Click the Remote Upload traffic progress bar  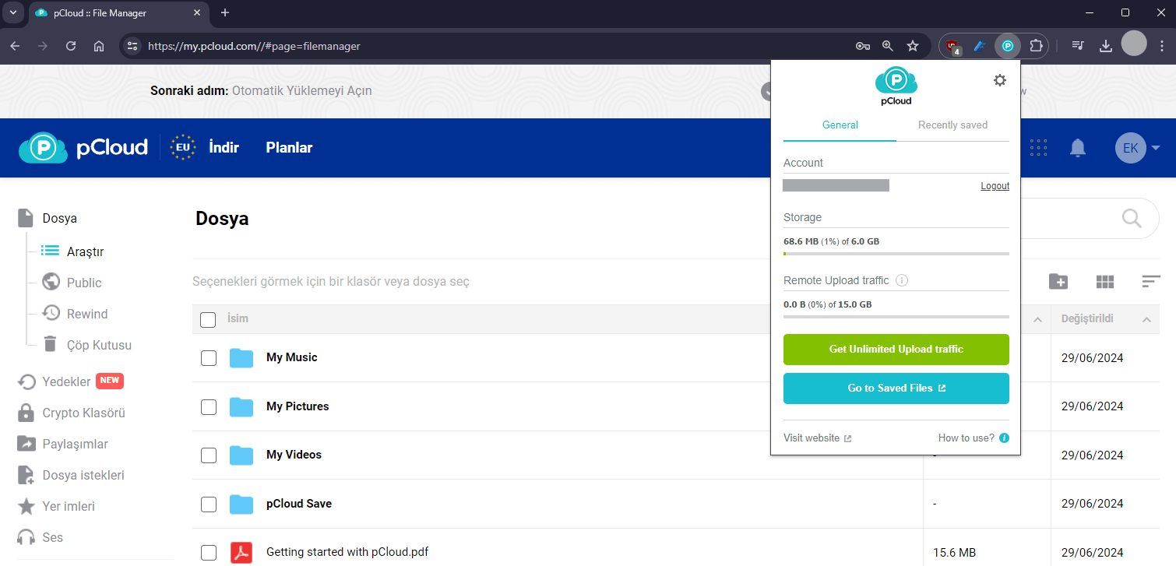896,317
